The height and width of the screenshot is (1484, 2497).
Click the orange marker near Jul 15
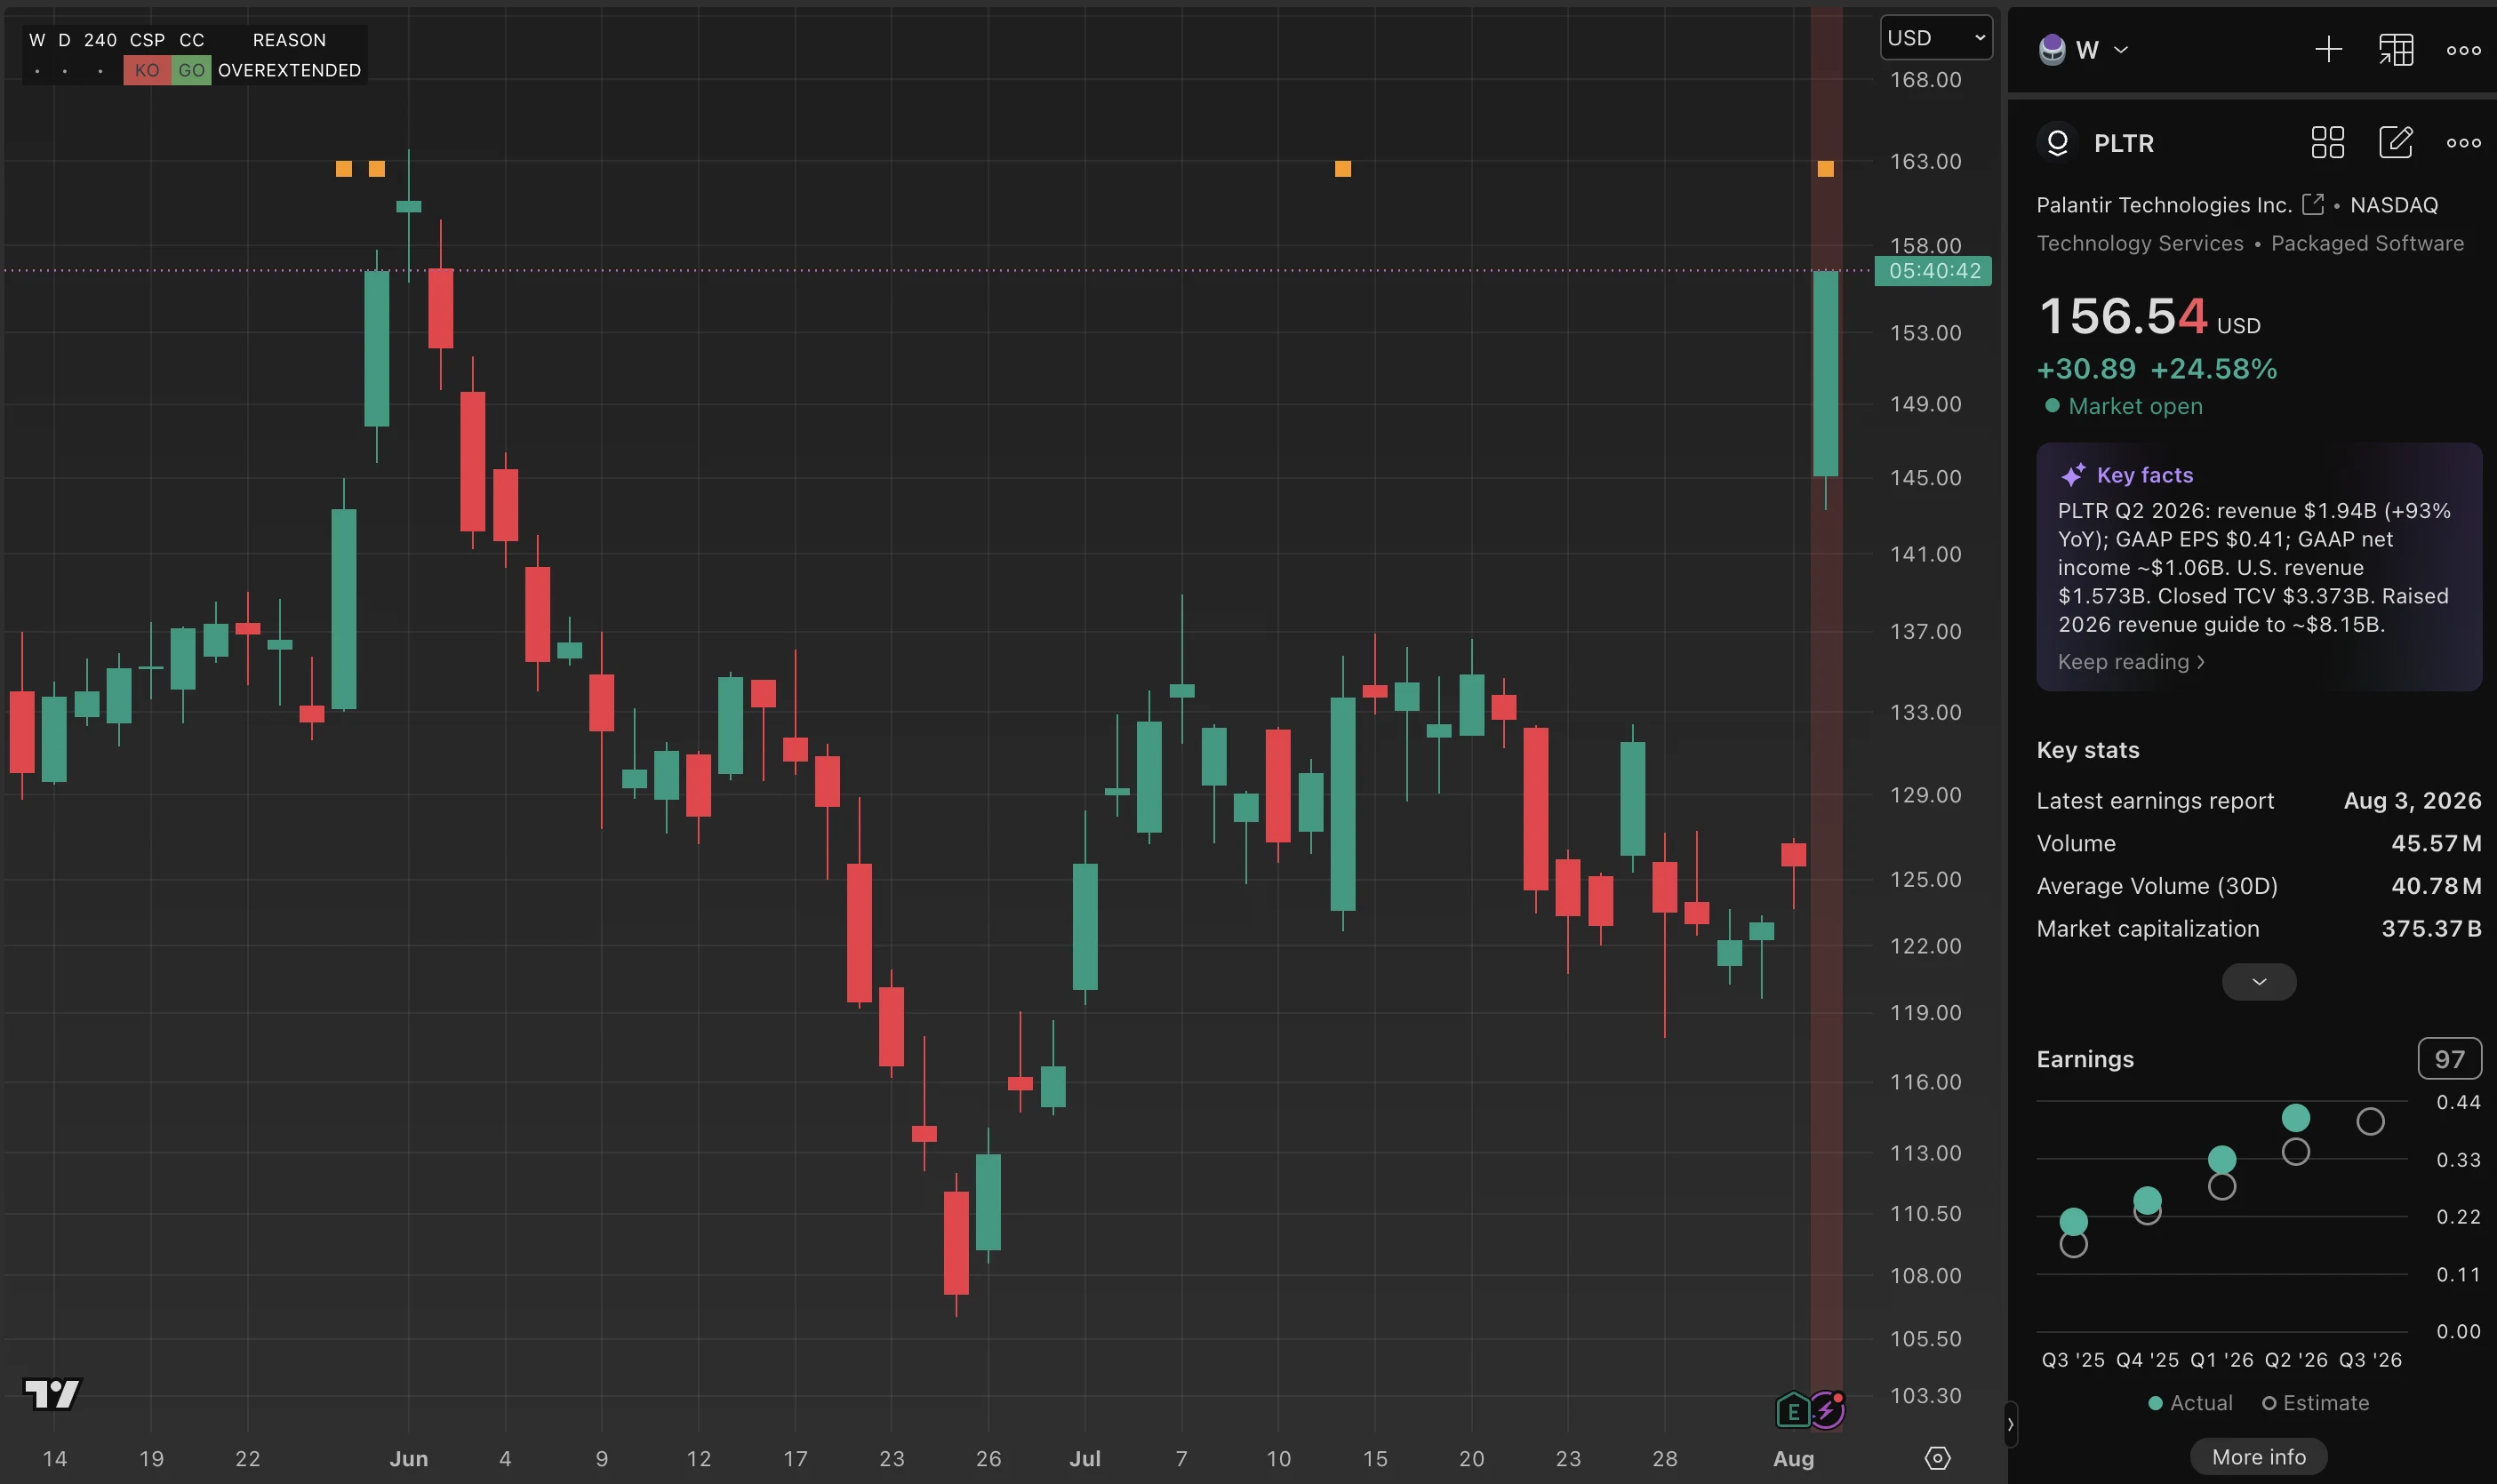point(1342,168)
